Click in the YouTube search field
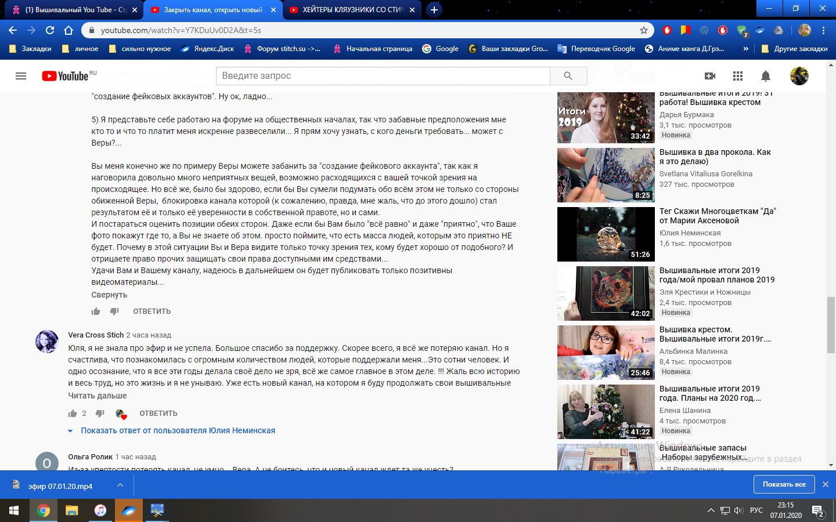Image resolution: width=836 pixels, height=522 pixels. [383, 76]
